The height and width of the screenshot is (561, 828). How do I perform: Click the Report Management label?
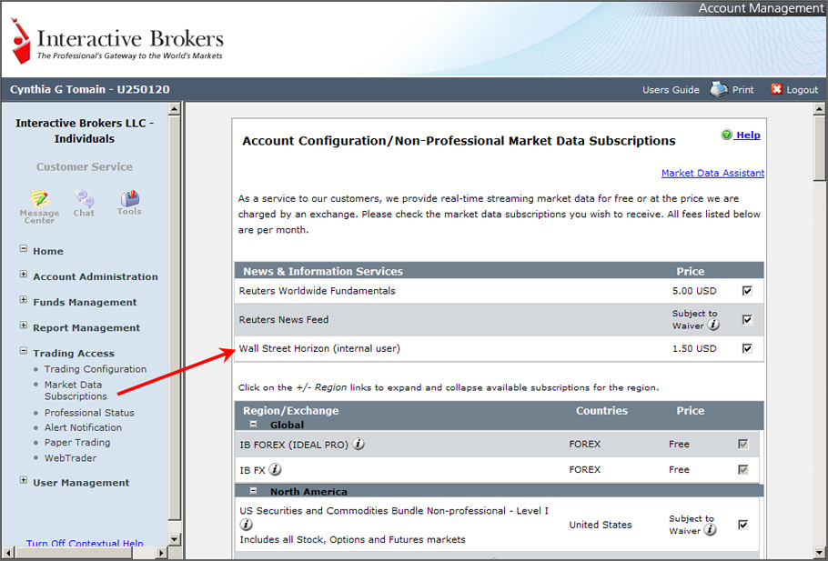86,327
